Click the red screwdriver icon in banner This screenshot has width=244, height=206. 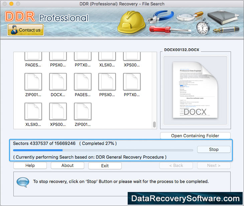tap(170, 29)
